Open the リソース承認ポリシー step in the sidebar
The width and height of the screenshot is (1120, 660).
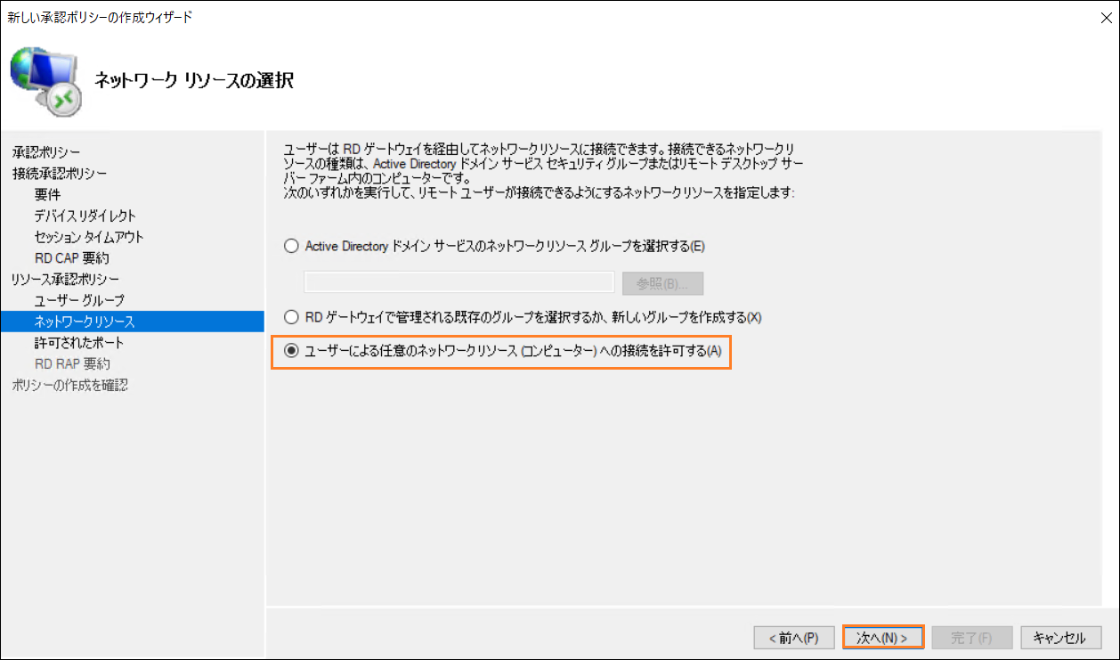66,279
